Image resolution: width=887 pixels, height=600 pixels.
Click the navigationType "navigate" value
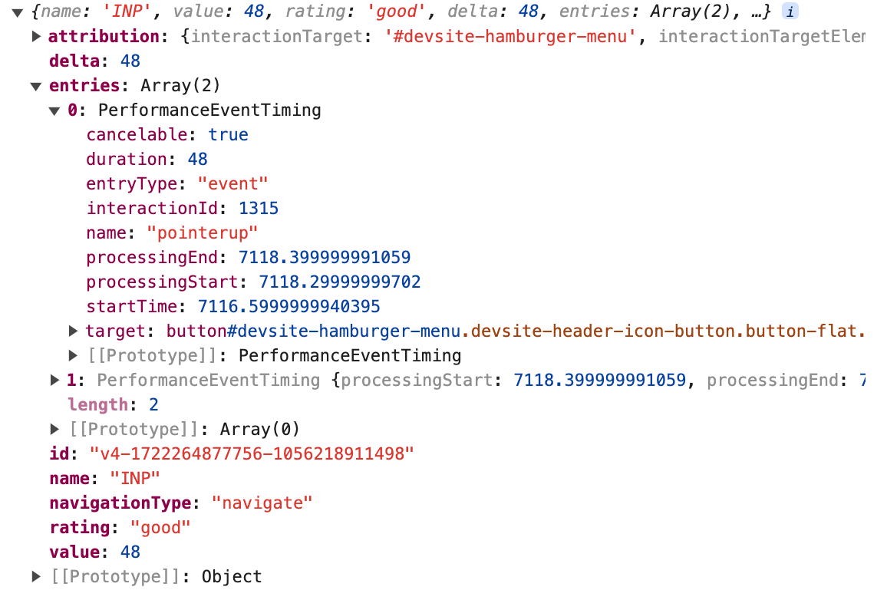262,503
